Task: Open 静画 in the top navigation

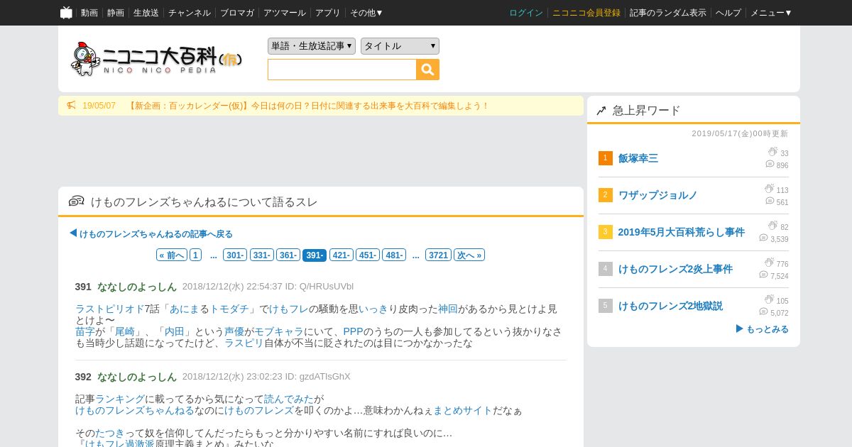Action: click(116, 13)
